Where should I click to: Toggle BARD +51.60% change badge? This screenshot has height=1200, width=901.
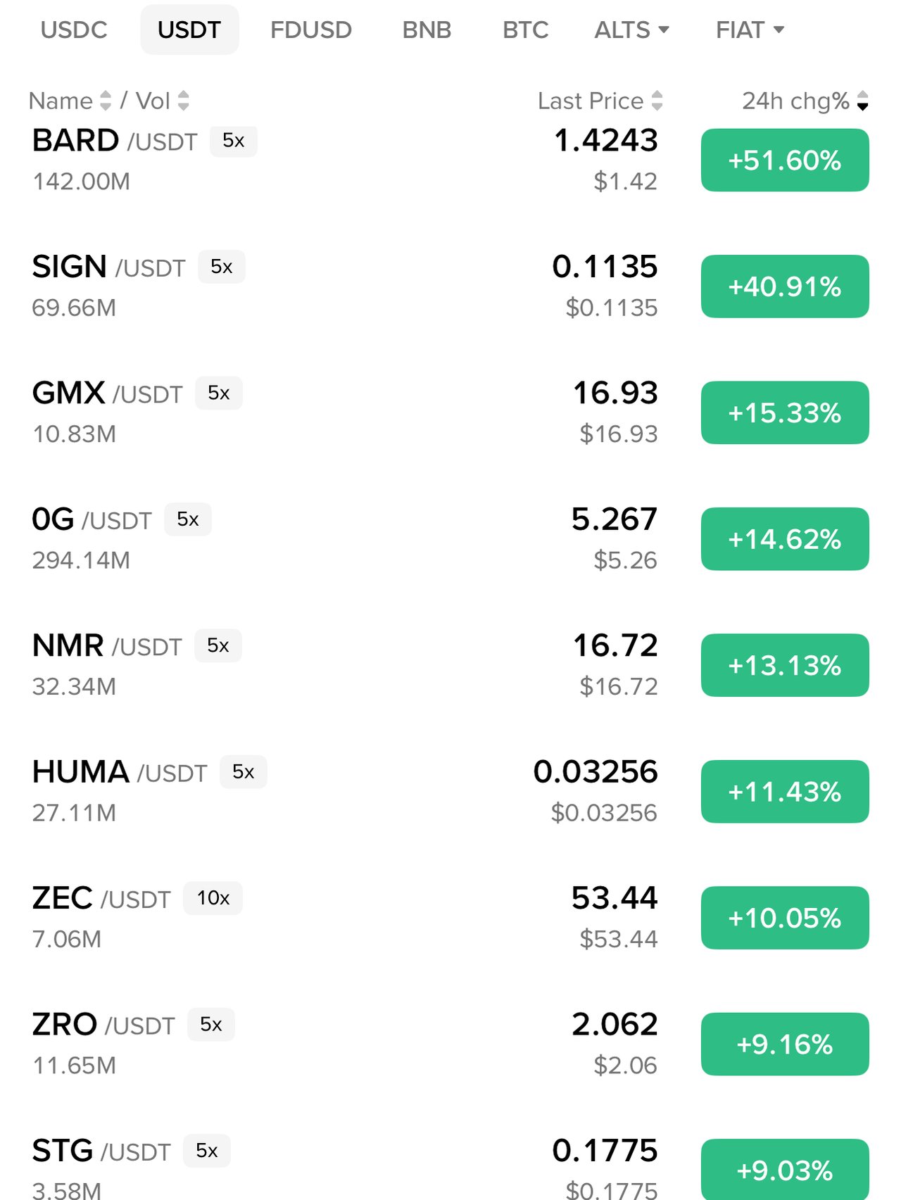click(x=784, y=160)
